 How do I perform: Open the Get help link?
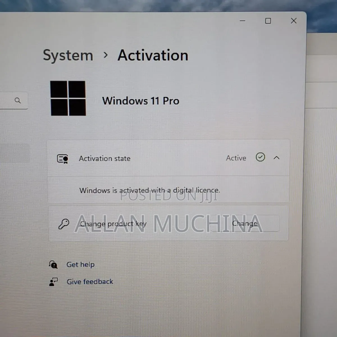[x=81, y=265]
